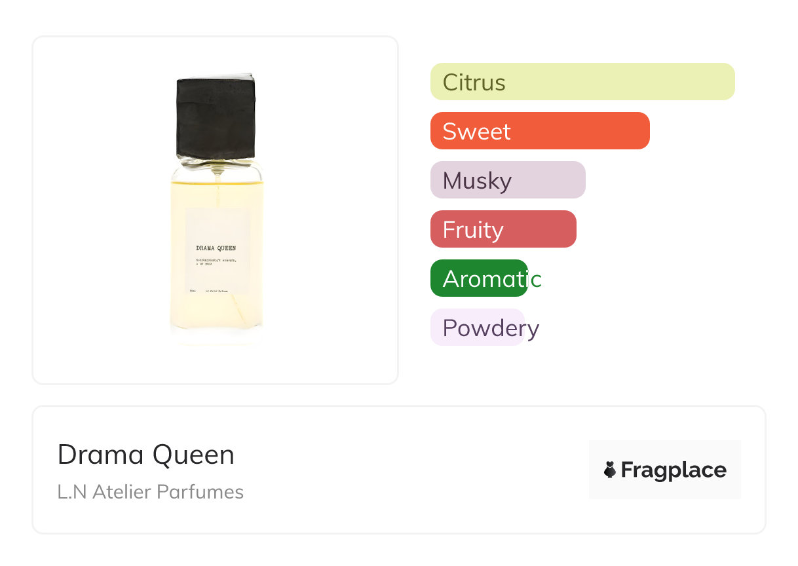
Task: Select the Citrus accord bar
Action: [582, 82]
